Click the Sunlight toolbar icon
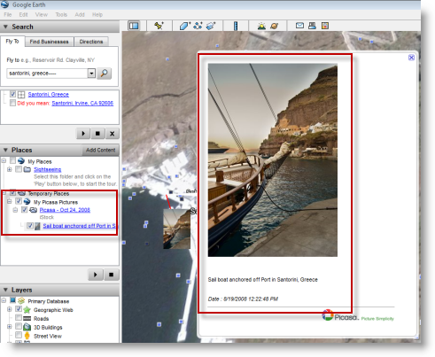Viewport: 435px width, 357px height. (x=261, y=26)
